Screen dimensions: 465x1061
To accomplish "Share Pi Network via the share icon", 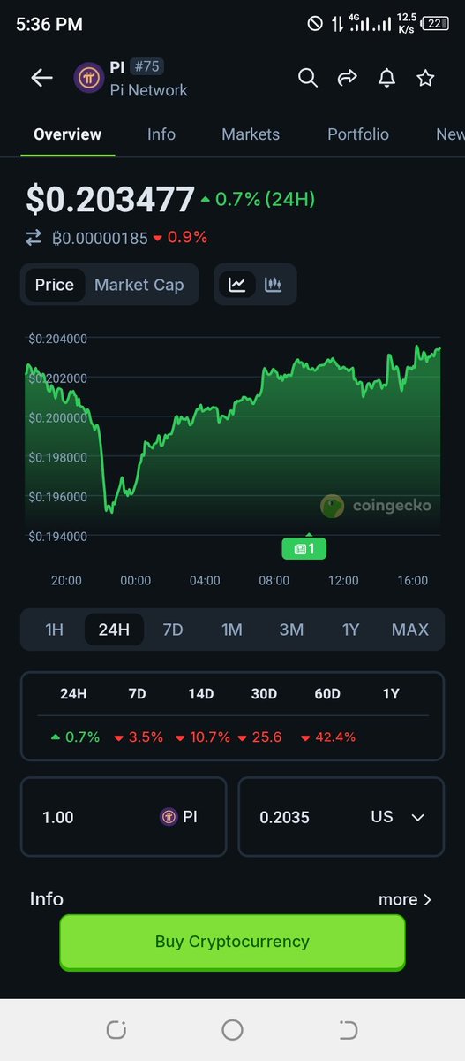I will click(347, 78).
